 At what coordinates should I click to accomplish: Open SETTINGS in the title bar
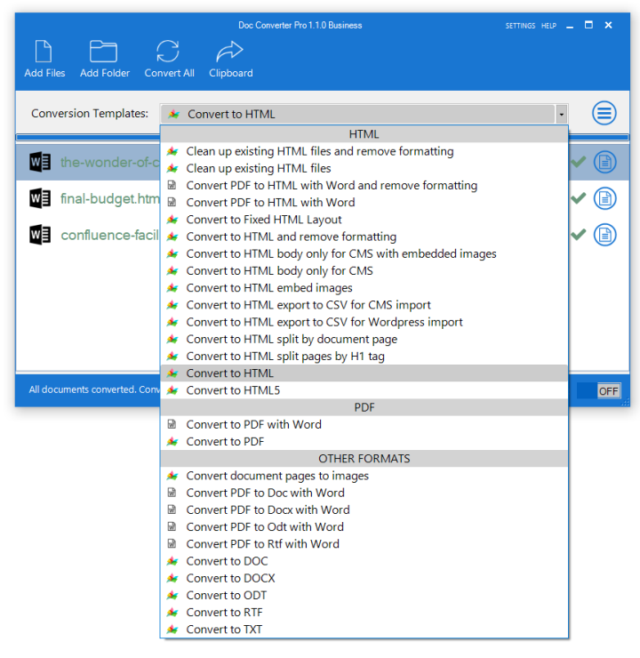click(520, 26)
